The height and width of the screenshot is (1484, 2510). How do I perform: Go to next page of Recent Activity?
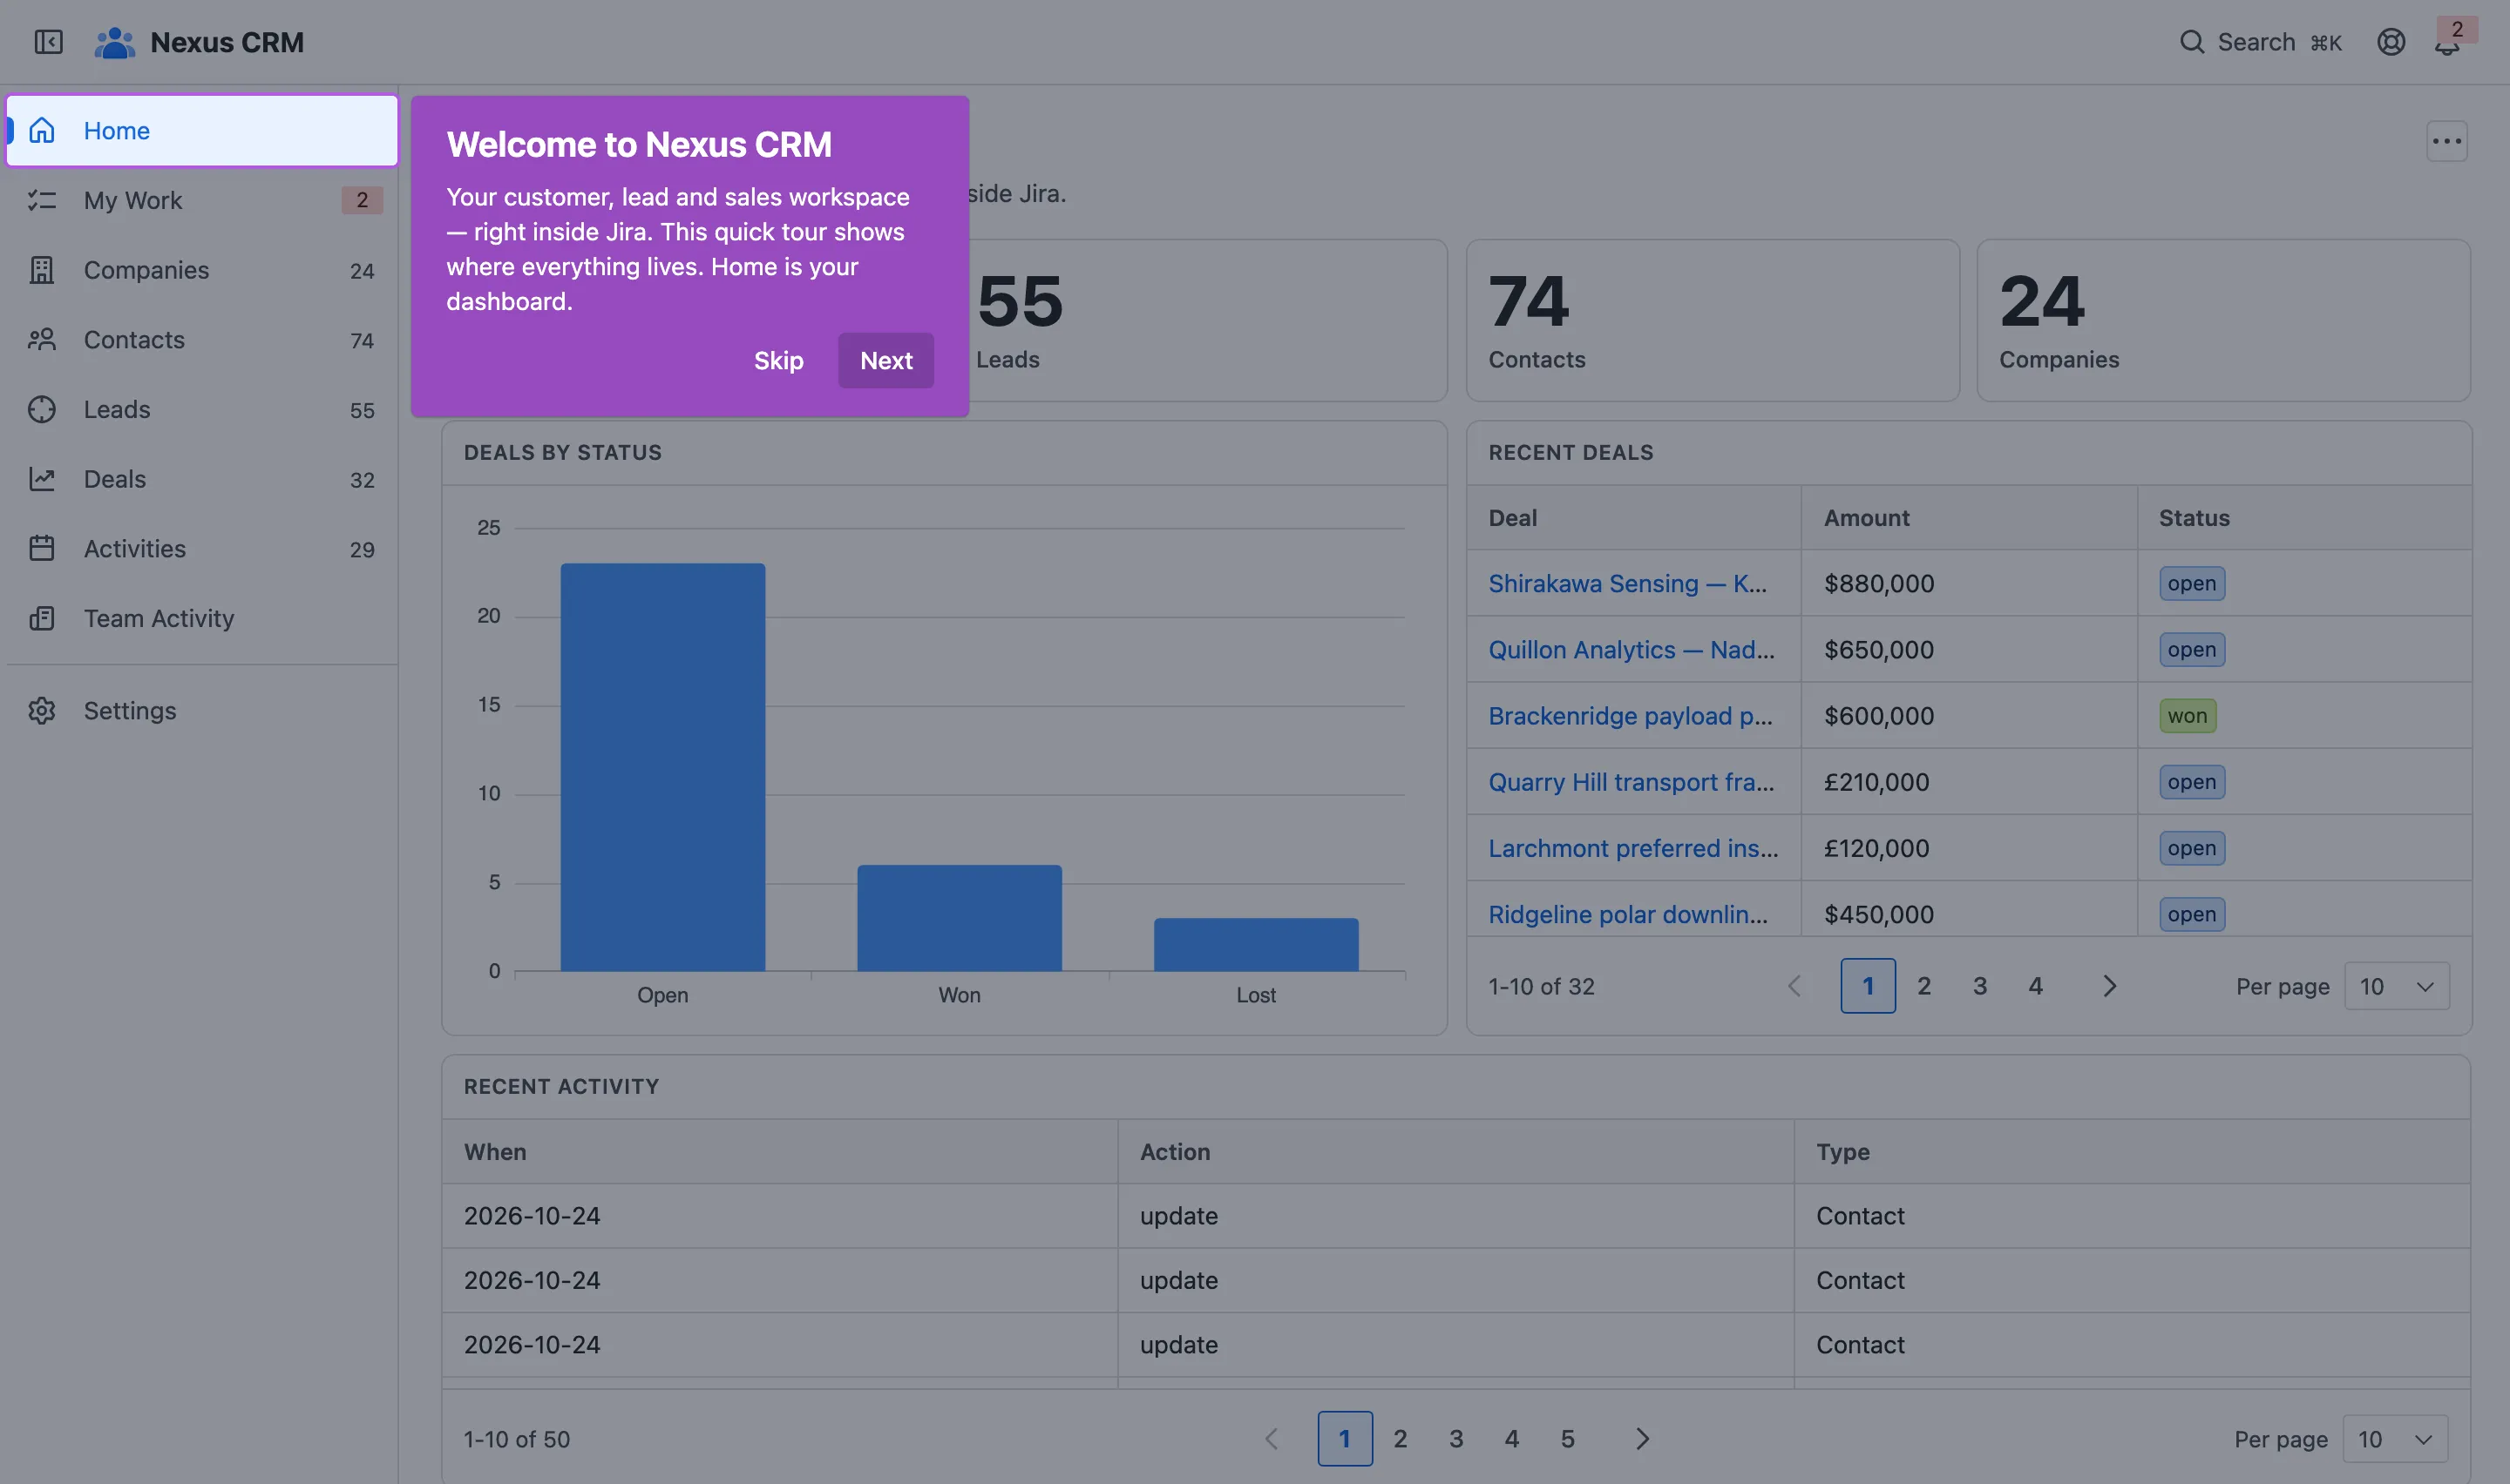pyautogui.click(x=1642, y=1439)
